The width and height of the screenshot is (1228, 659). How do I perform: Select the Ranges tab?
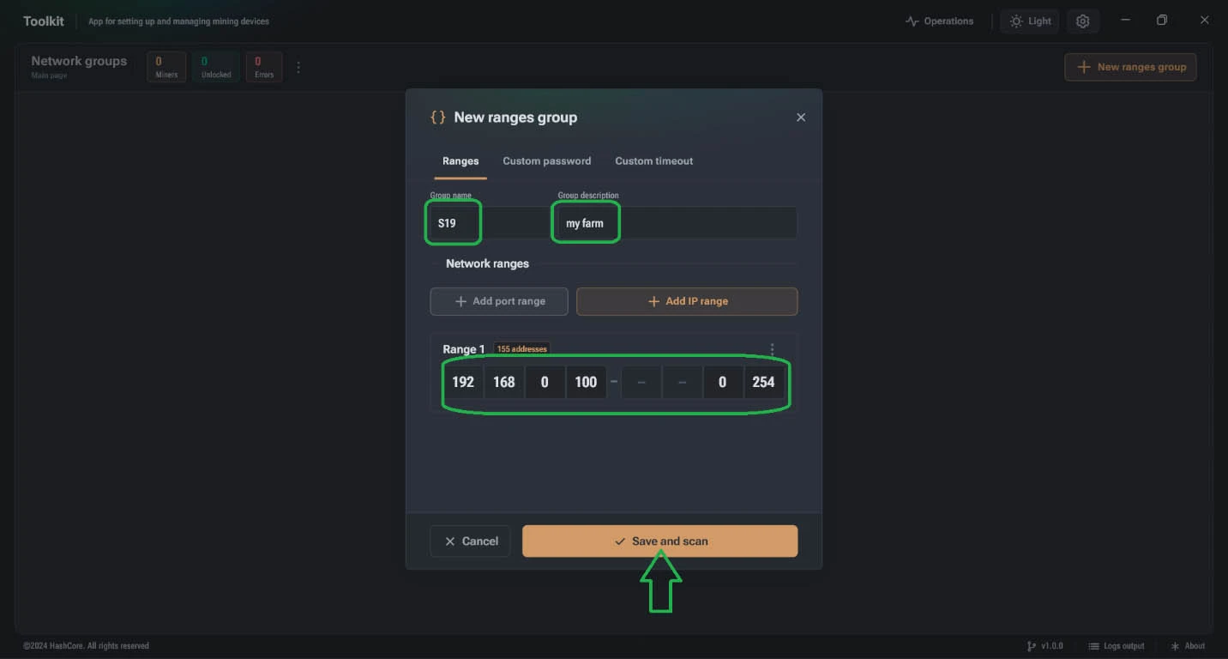460,160
